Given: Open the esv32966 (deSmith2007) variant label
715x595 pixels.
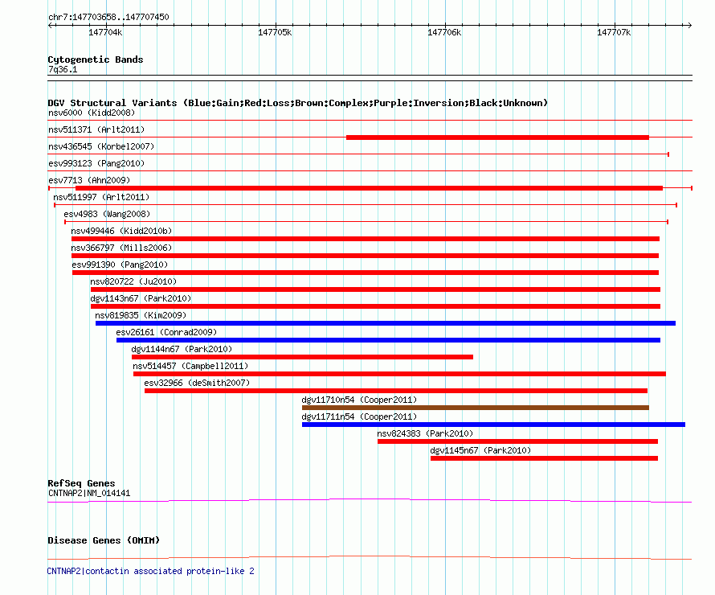Looking at the screenshot, I should [197, 383].
